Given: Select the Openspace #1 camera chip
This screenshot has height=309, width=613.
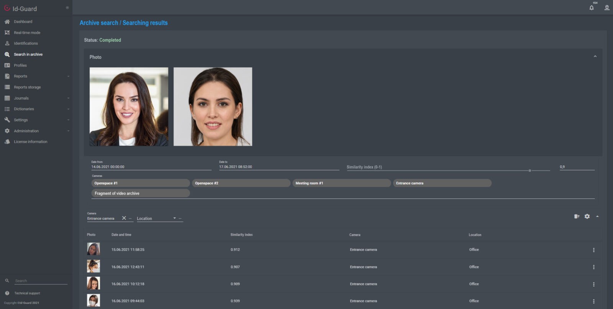Looking at the screenshot, I should 140,183.
